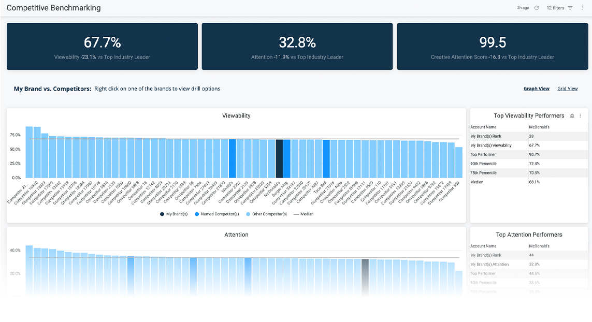This screenshot has width=592, height=322.
Task: Click the '90.7%' Top Performer value
Action: (534, 154)
